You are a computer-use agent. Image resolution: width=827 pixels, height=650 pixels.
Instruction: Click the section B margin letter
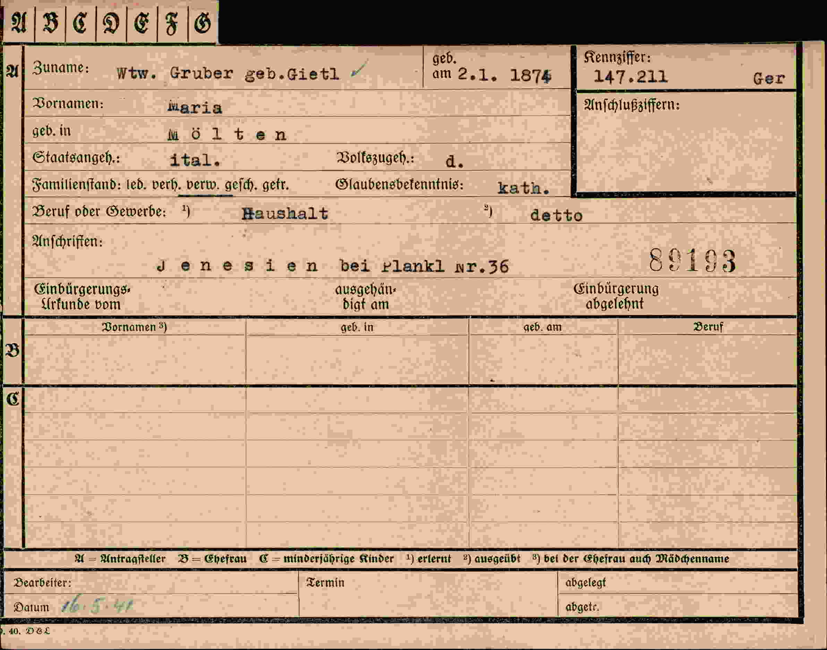point(12,351)
